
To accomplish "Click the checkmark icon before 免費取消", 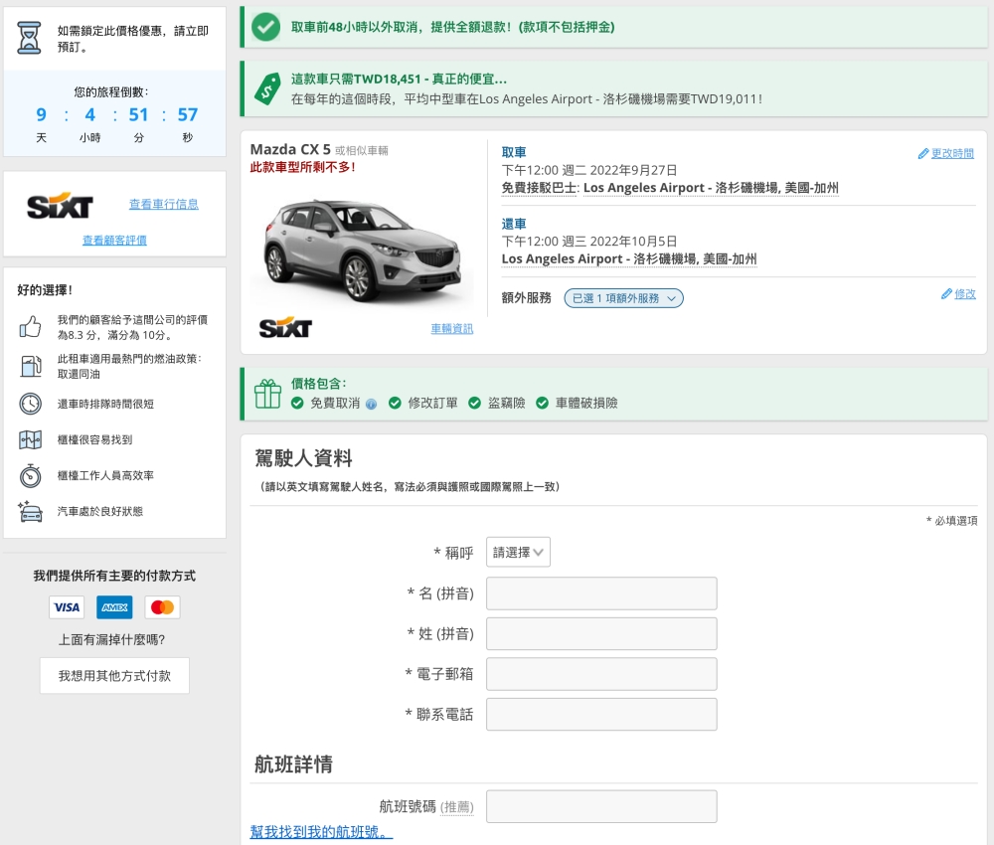I will [297, 404].
